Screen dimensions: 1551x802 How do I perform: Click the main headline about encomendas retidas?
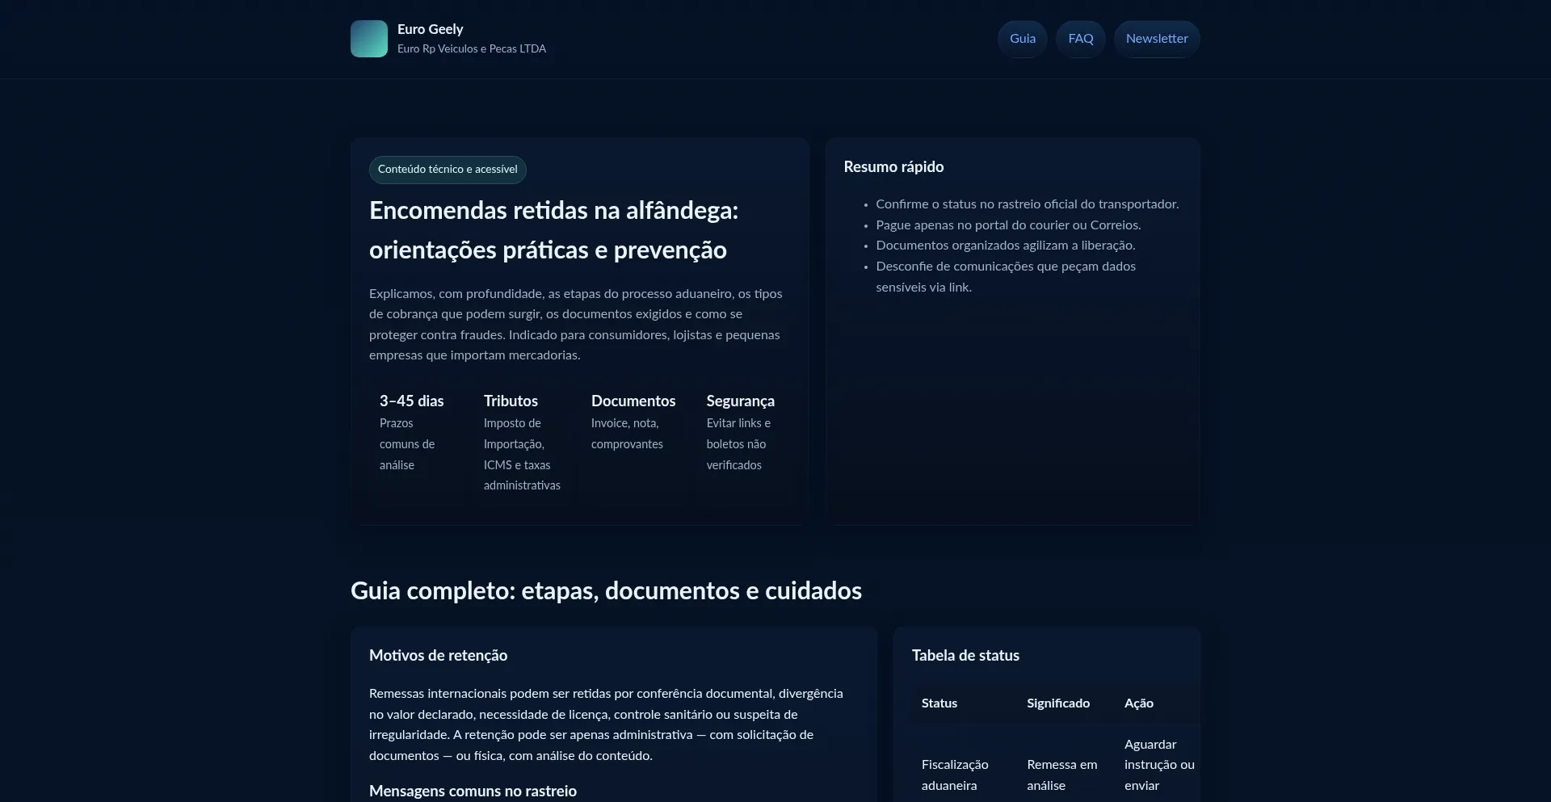tap(553, 230)
